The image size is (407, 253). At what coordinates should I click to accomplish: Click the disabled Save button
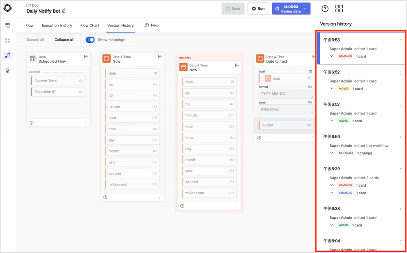[233, 9]
